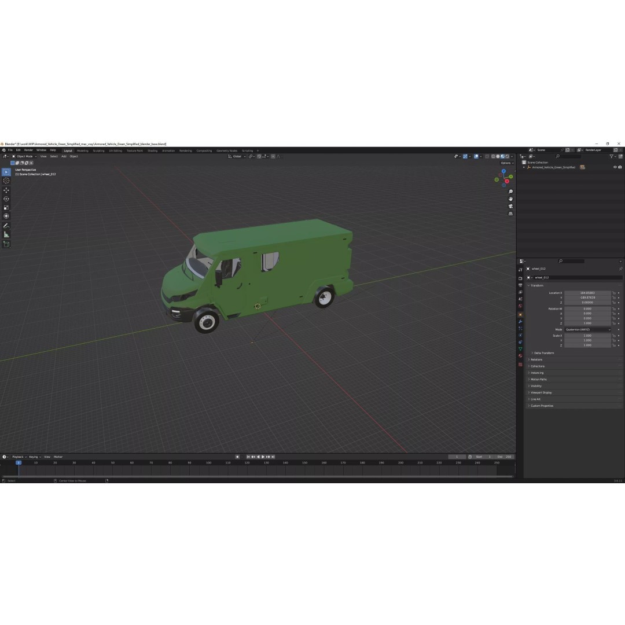Open the Modifiers wrench tab
The height and width of the screenshot is (625, 625).
tap(520, 322)
